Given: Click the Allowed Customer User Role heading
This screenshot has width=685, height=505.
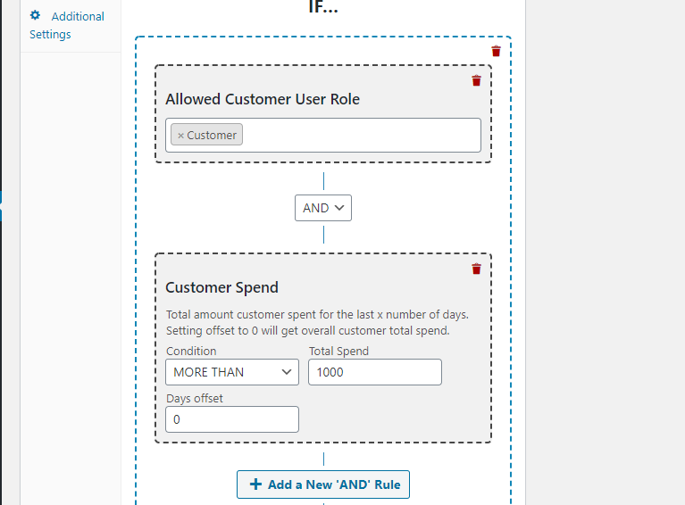Looking at the screenshot, I should pyautogui.click(x=263, y=99).
